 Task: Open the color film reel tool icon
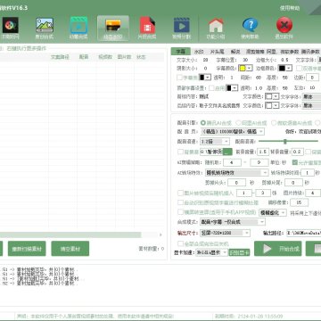coord(11,25)
